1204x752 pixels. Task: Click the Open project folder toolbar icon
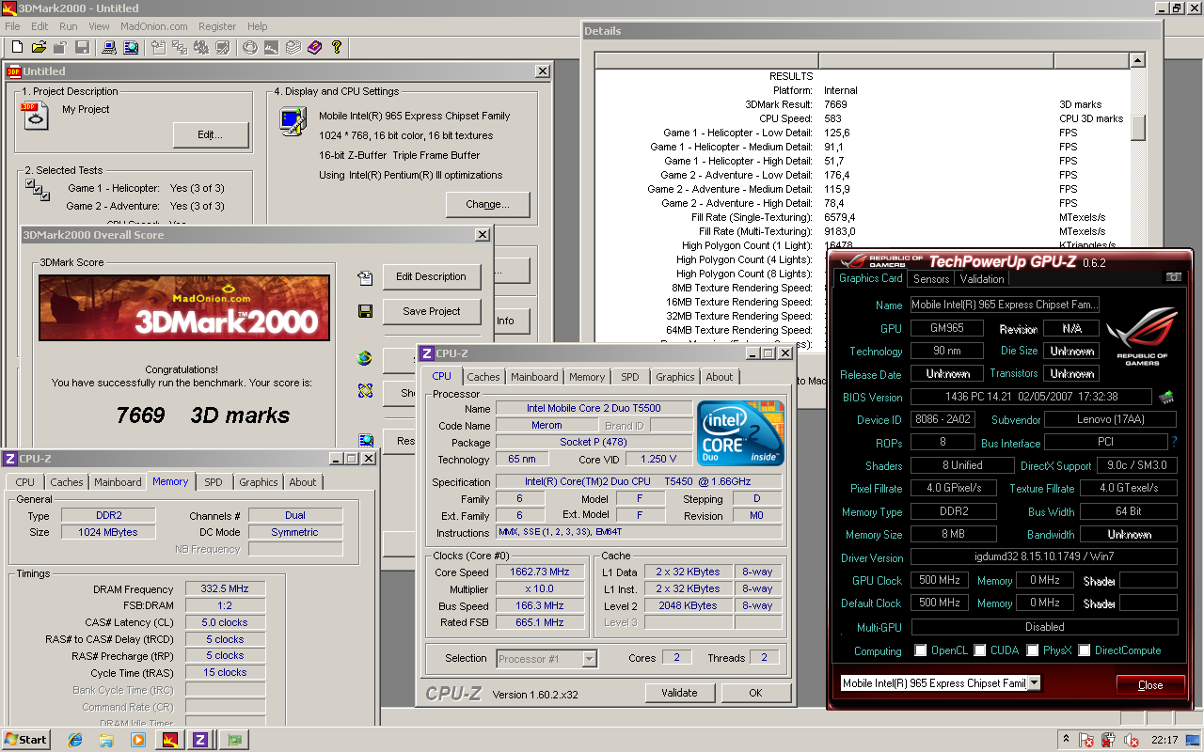pyautogui.click(x=39, y=47)
